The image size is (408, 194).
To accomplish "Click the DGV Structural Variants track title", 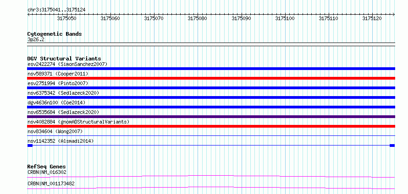I will (64, 59).
